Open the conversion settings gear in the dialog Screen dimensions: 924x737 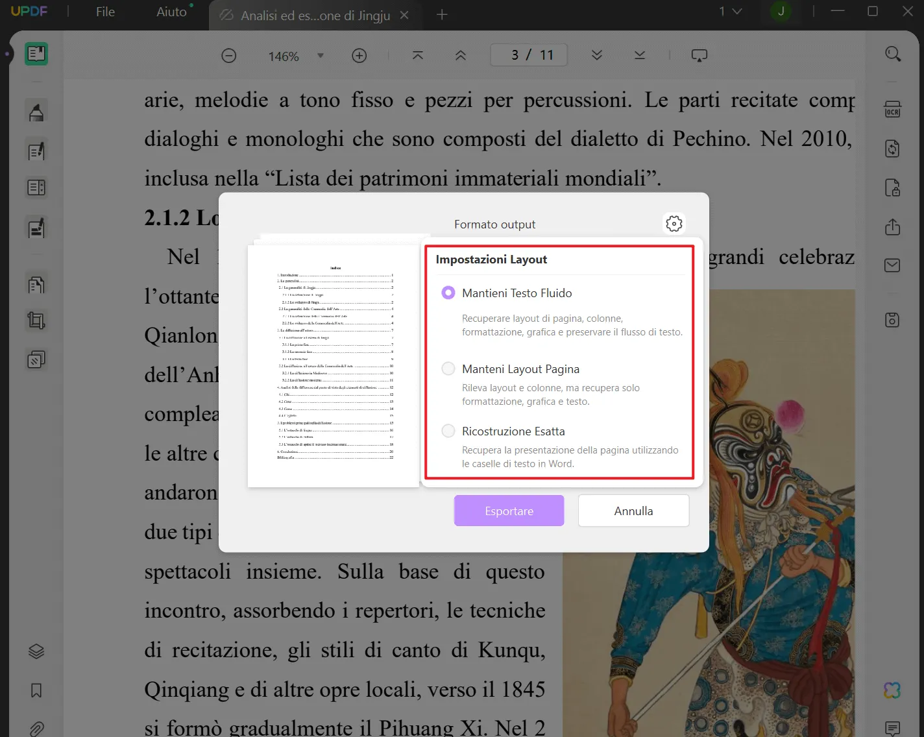coord(674,223)
